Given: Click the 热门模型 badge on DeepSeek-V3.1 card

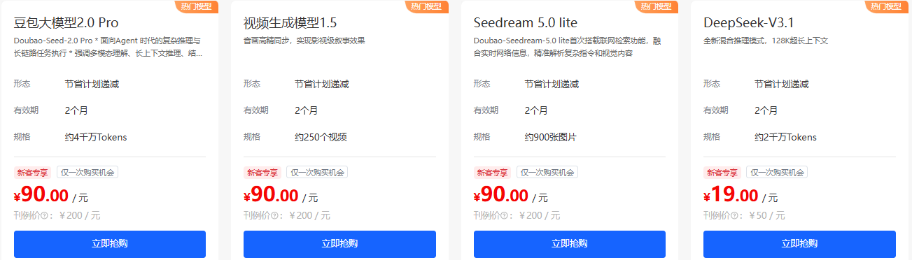Looking at the screenshot, I should click(x=887, y=6).
